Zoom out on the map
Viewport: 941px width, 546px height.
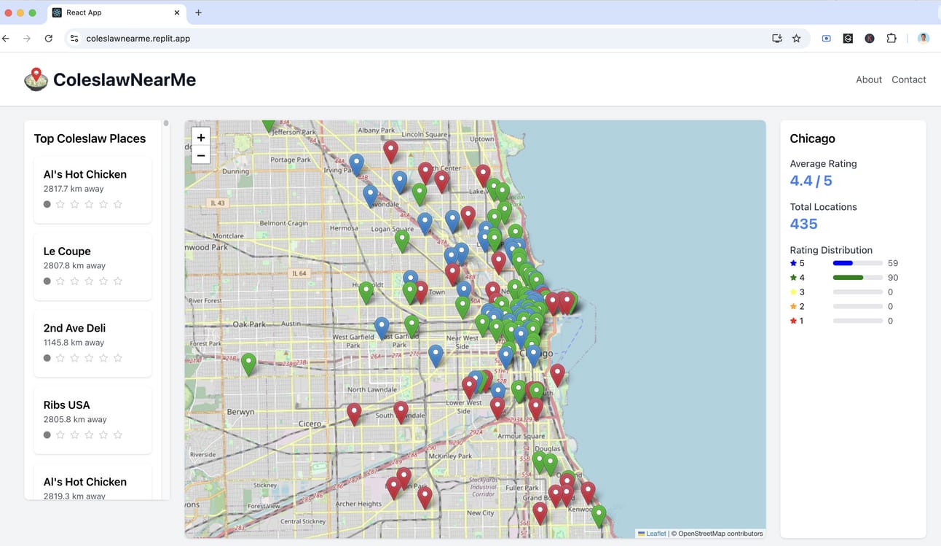201,155
